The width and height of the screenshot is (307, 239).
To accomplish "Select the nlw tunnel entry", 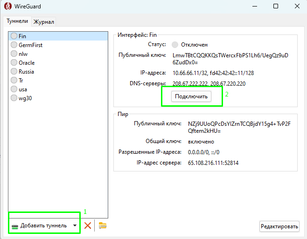I will 23,54.
